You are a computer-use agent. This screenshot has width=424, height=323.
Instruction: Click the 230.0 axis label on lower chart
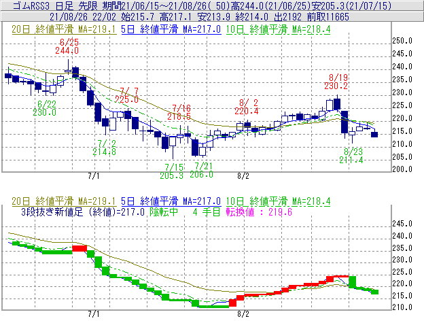pyautogui.click(x=402, y=260)
